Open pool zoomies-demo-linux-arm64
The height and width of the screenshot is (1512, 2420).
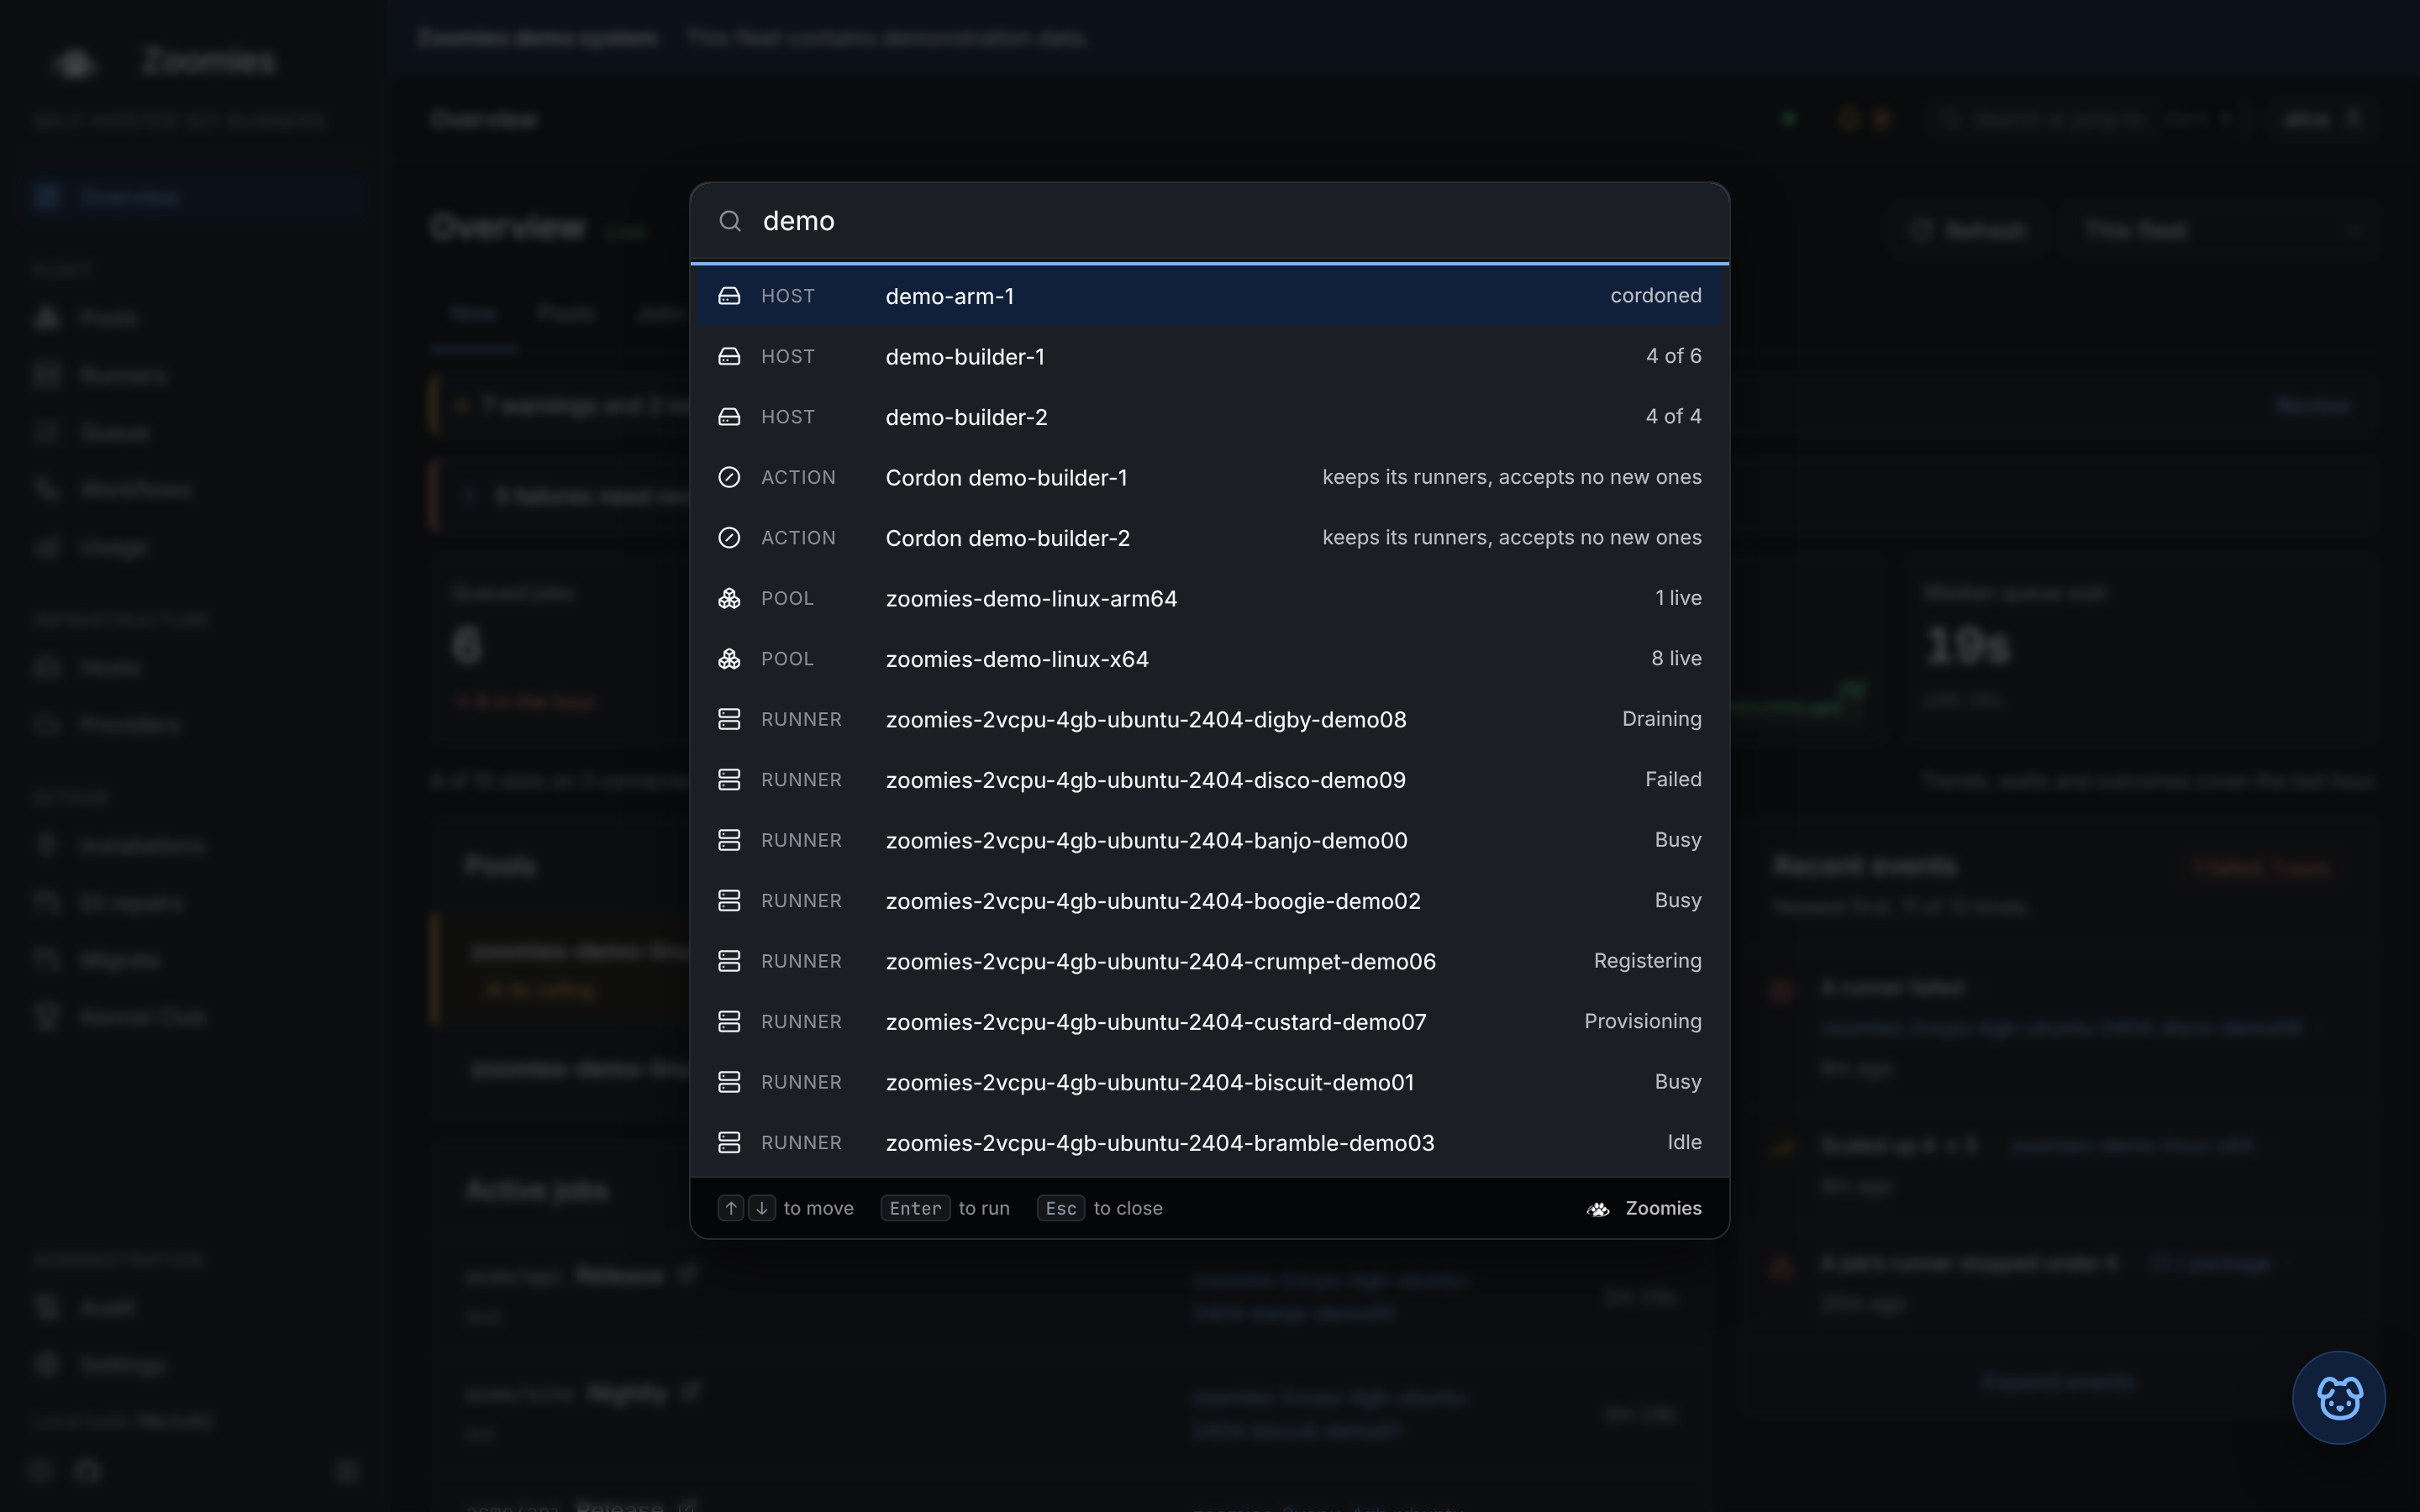pyautogui.click(x=1210, y=598)
